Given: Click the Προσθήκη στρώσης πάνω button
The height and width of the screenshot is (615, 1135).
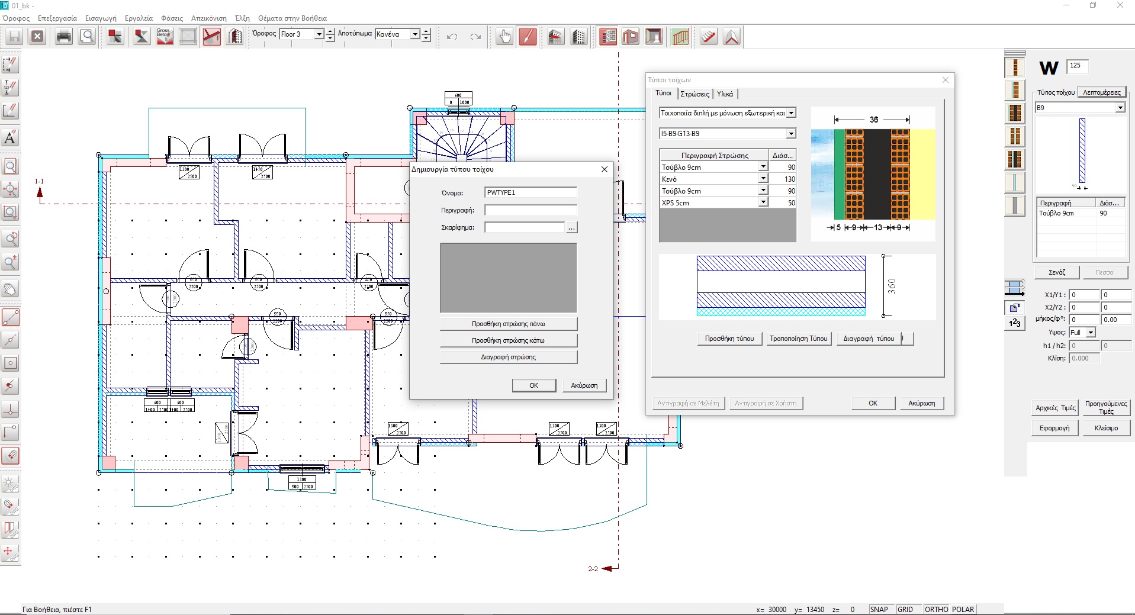Looking at the screenshot, I should click(x=508, y=324).
